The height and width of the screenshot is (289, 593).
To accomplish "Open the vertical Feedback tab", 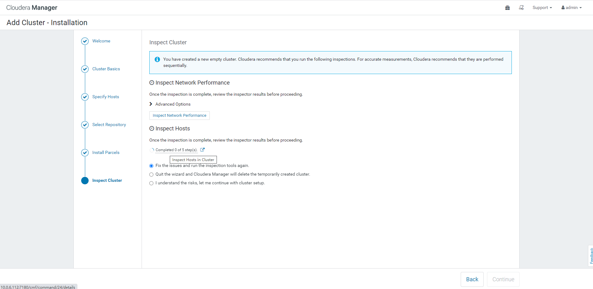I will tap(591, 256).
